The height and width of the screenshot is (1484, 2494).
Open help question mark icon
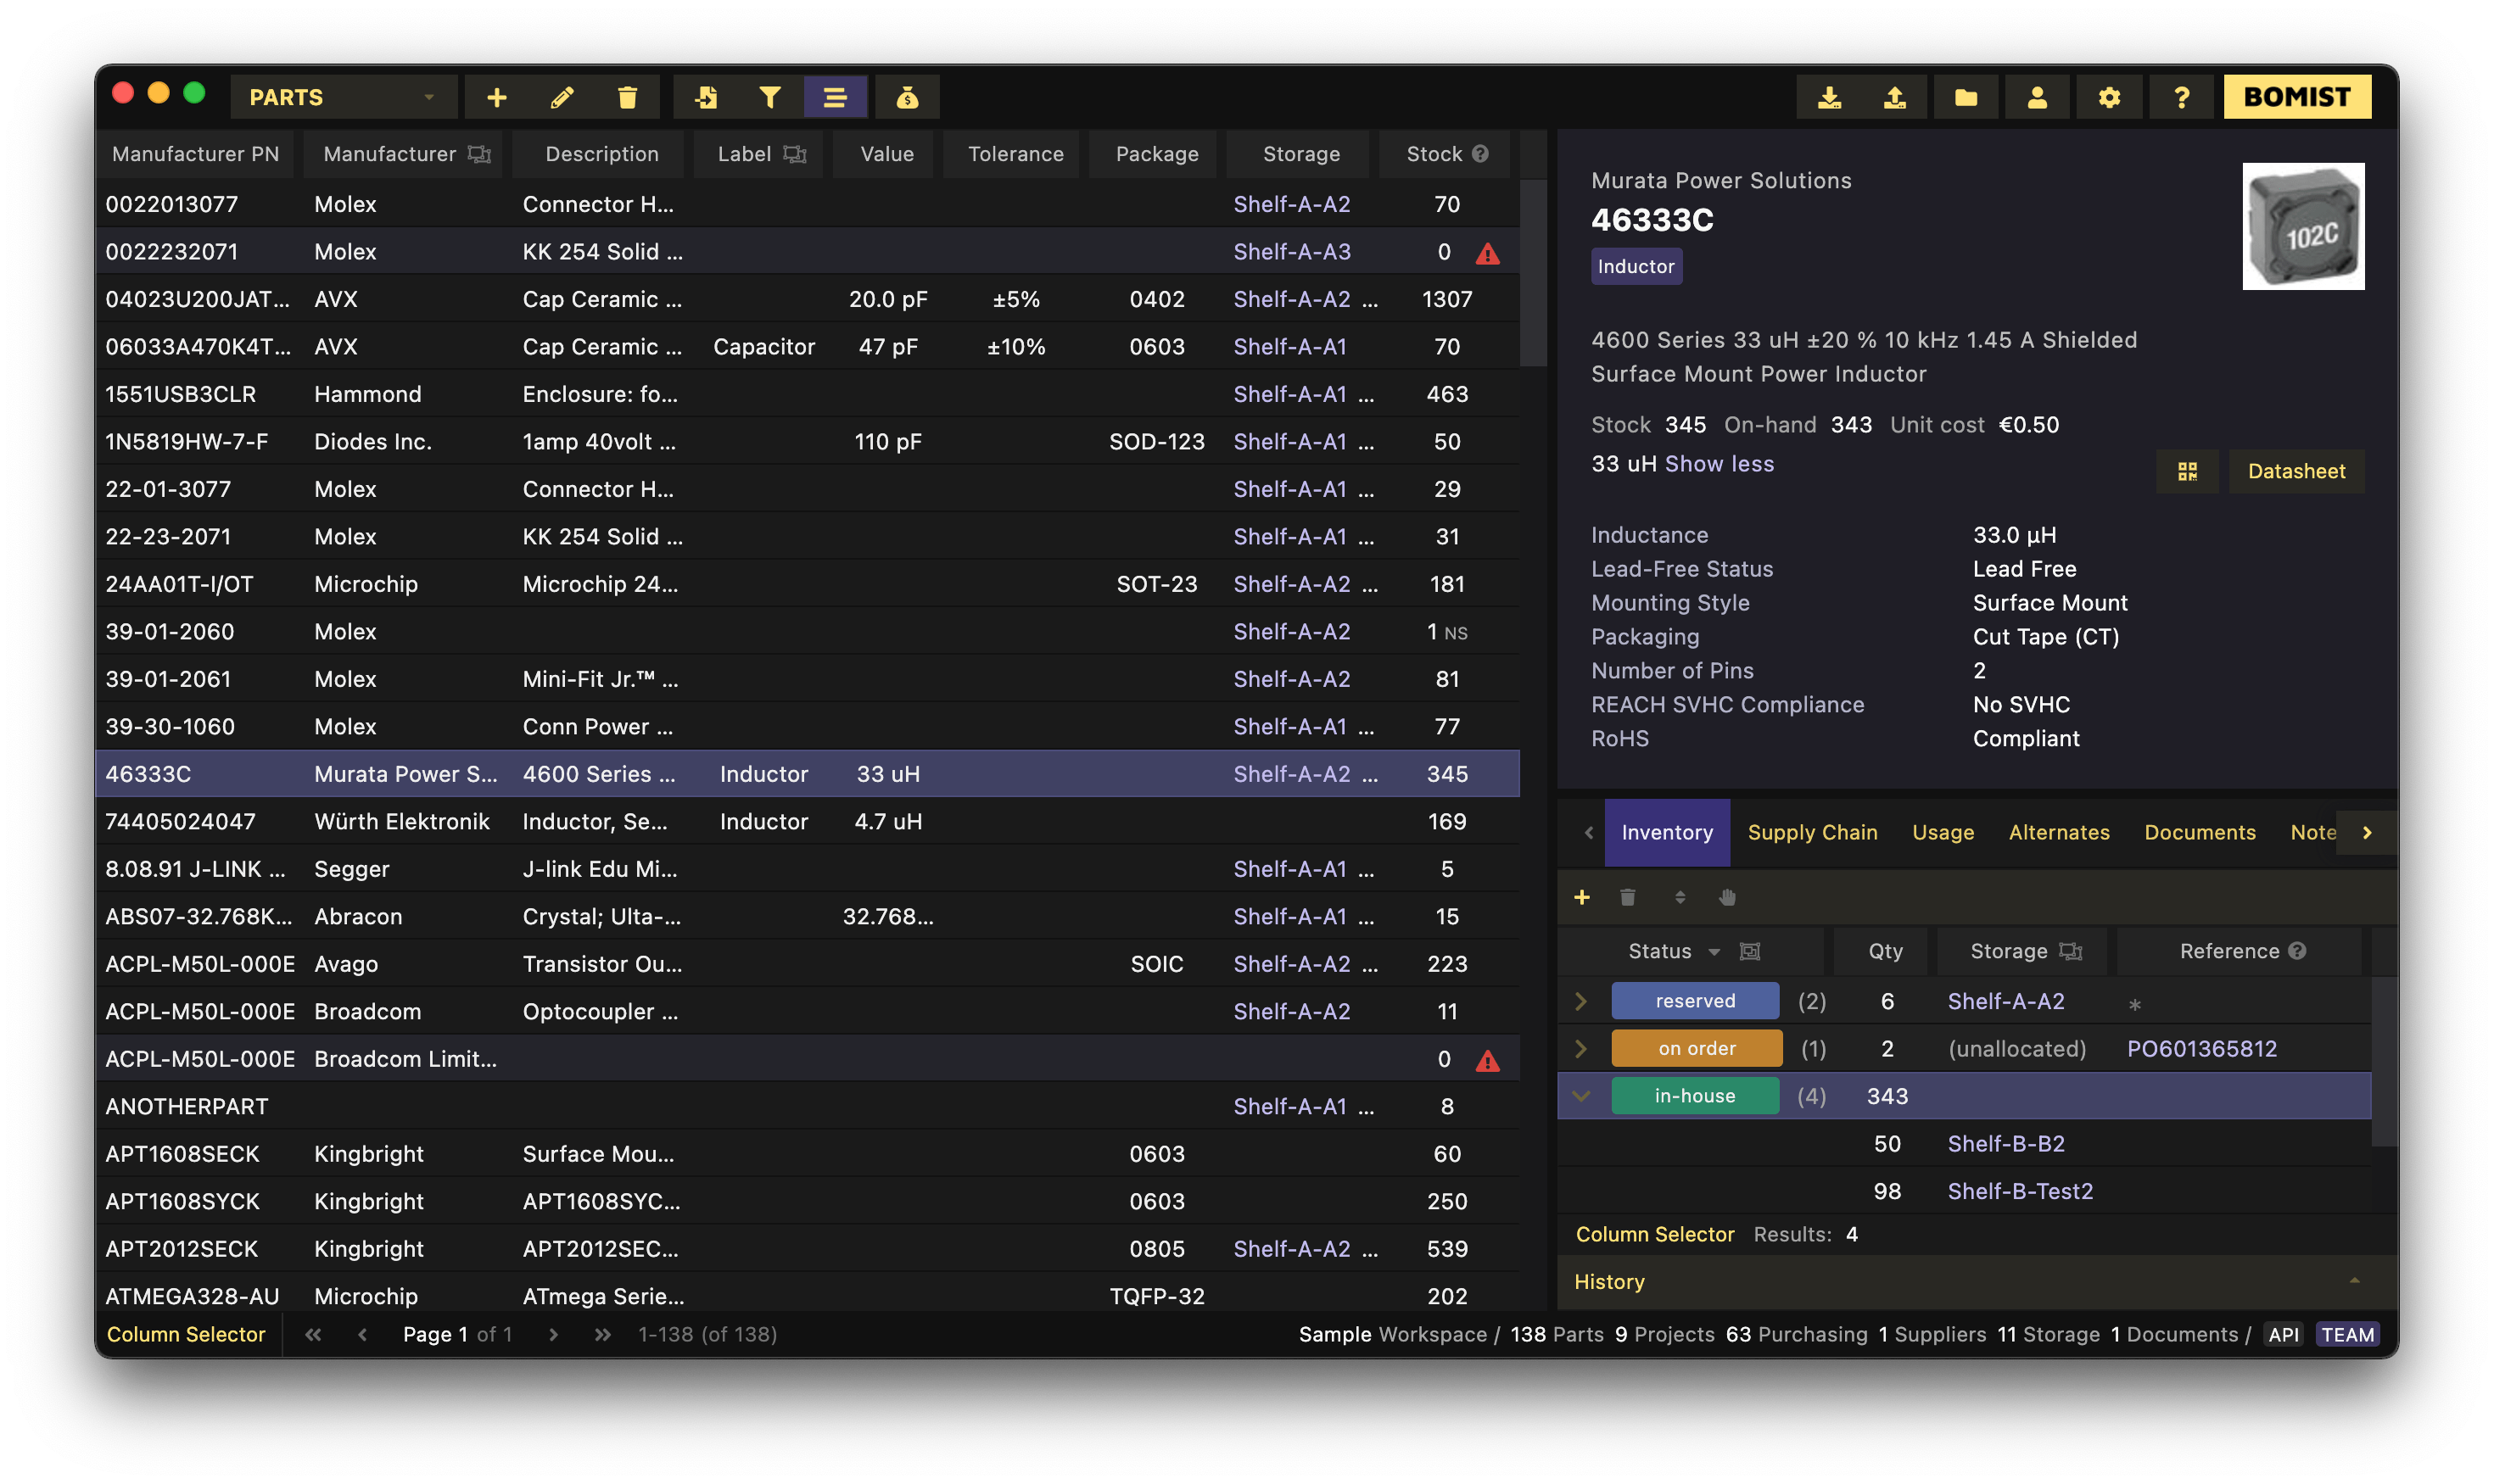[x=2182, y=97]
